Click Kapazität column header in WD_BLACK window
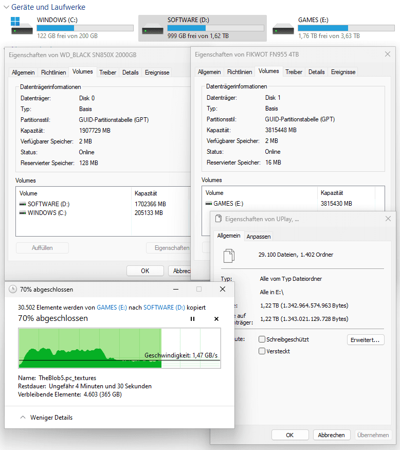 tap(160, 193)
